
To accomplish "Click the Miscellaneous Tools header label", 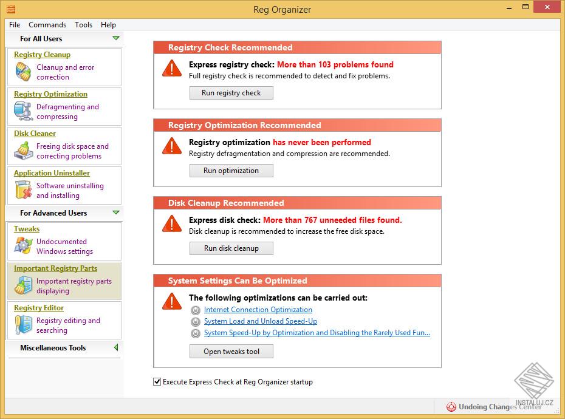I will tap(53, 348).
